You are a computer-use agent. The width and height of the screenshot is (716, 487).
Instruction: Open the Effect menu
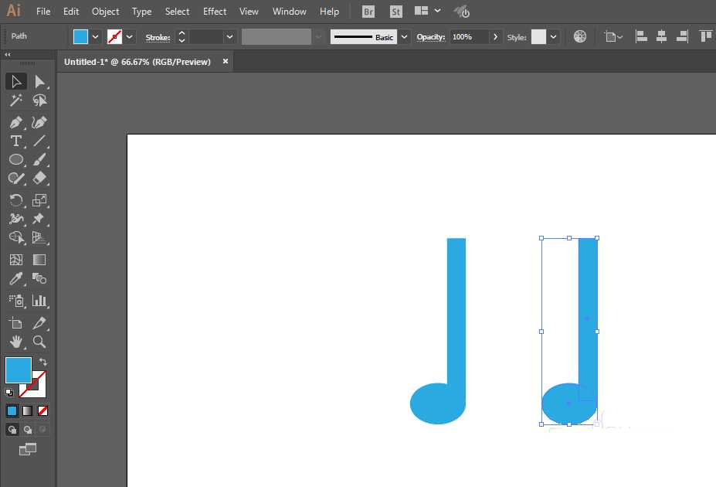(x=215, y=11)
